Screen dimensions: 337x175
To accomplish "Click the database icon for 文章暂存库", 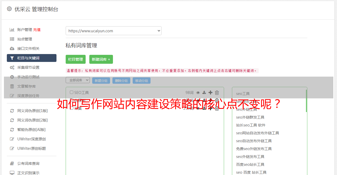I will (x=12, y=86).
